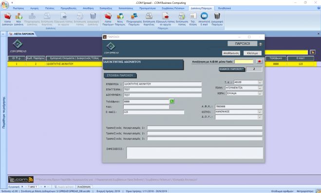This screenshot has width=321, height=193.
Task: Expand the Τ.Κ. postal code dropdown
Action: [260, 82]
